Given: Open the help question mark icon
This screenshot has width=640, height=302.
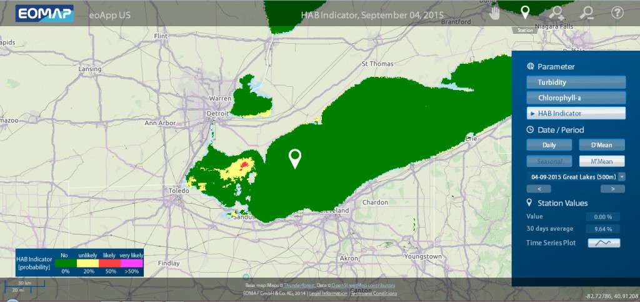Looking at the screenshot, I should tap(617, 13).
